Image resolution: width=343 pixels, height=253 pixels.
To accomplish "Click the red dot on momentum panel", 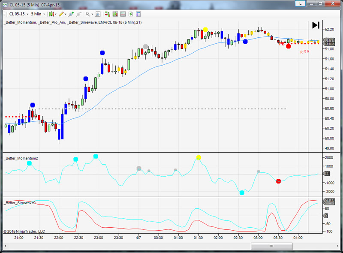I will (278, 181).
